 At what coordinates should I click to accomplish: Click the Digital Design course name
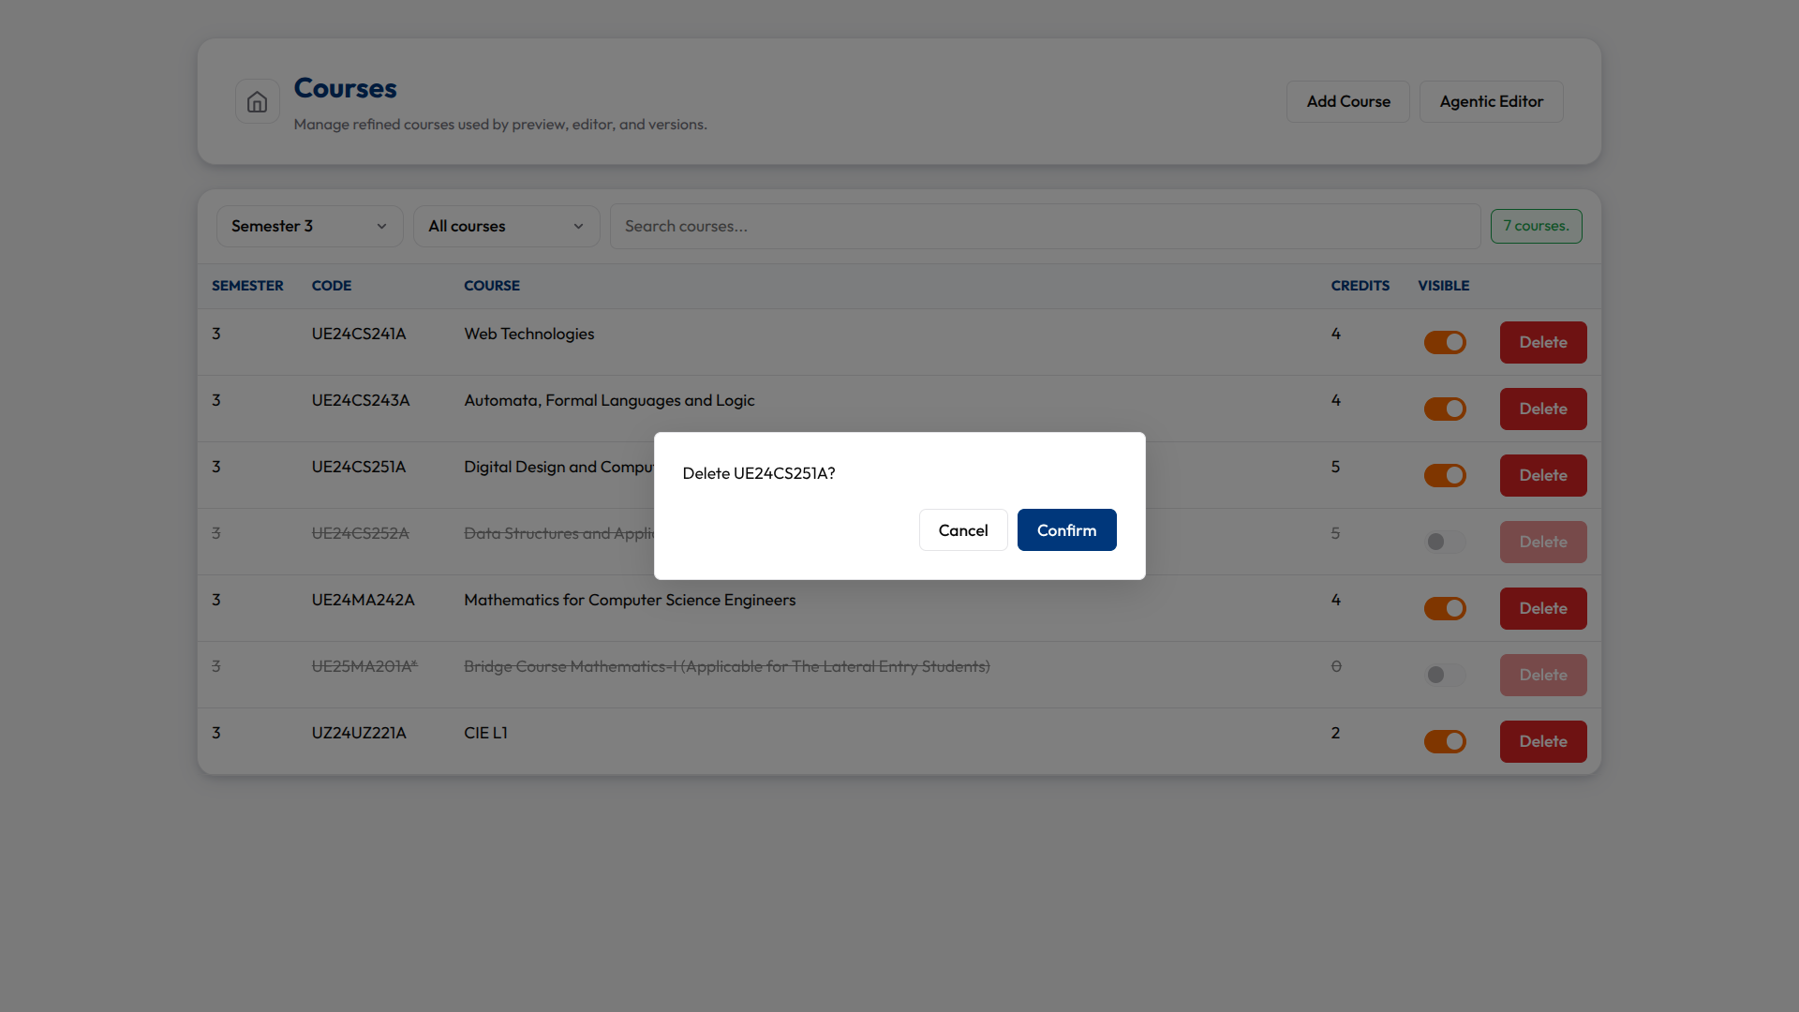point(558,467)
